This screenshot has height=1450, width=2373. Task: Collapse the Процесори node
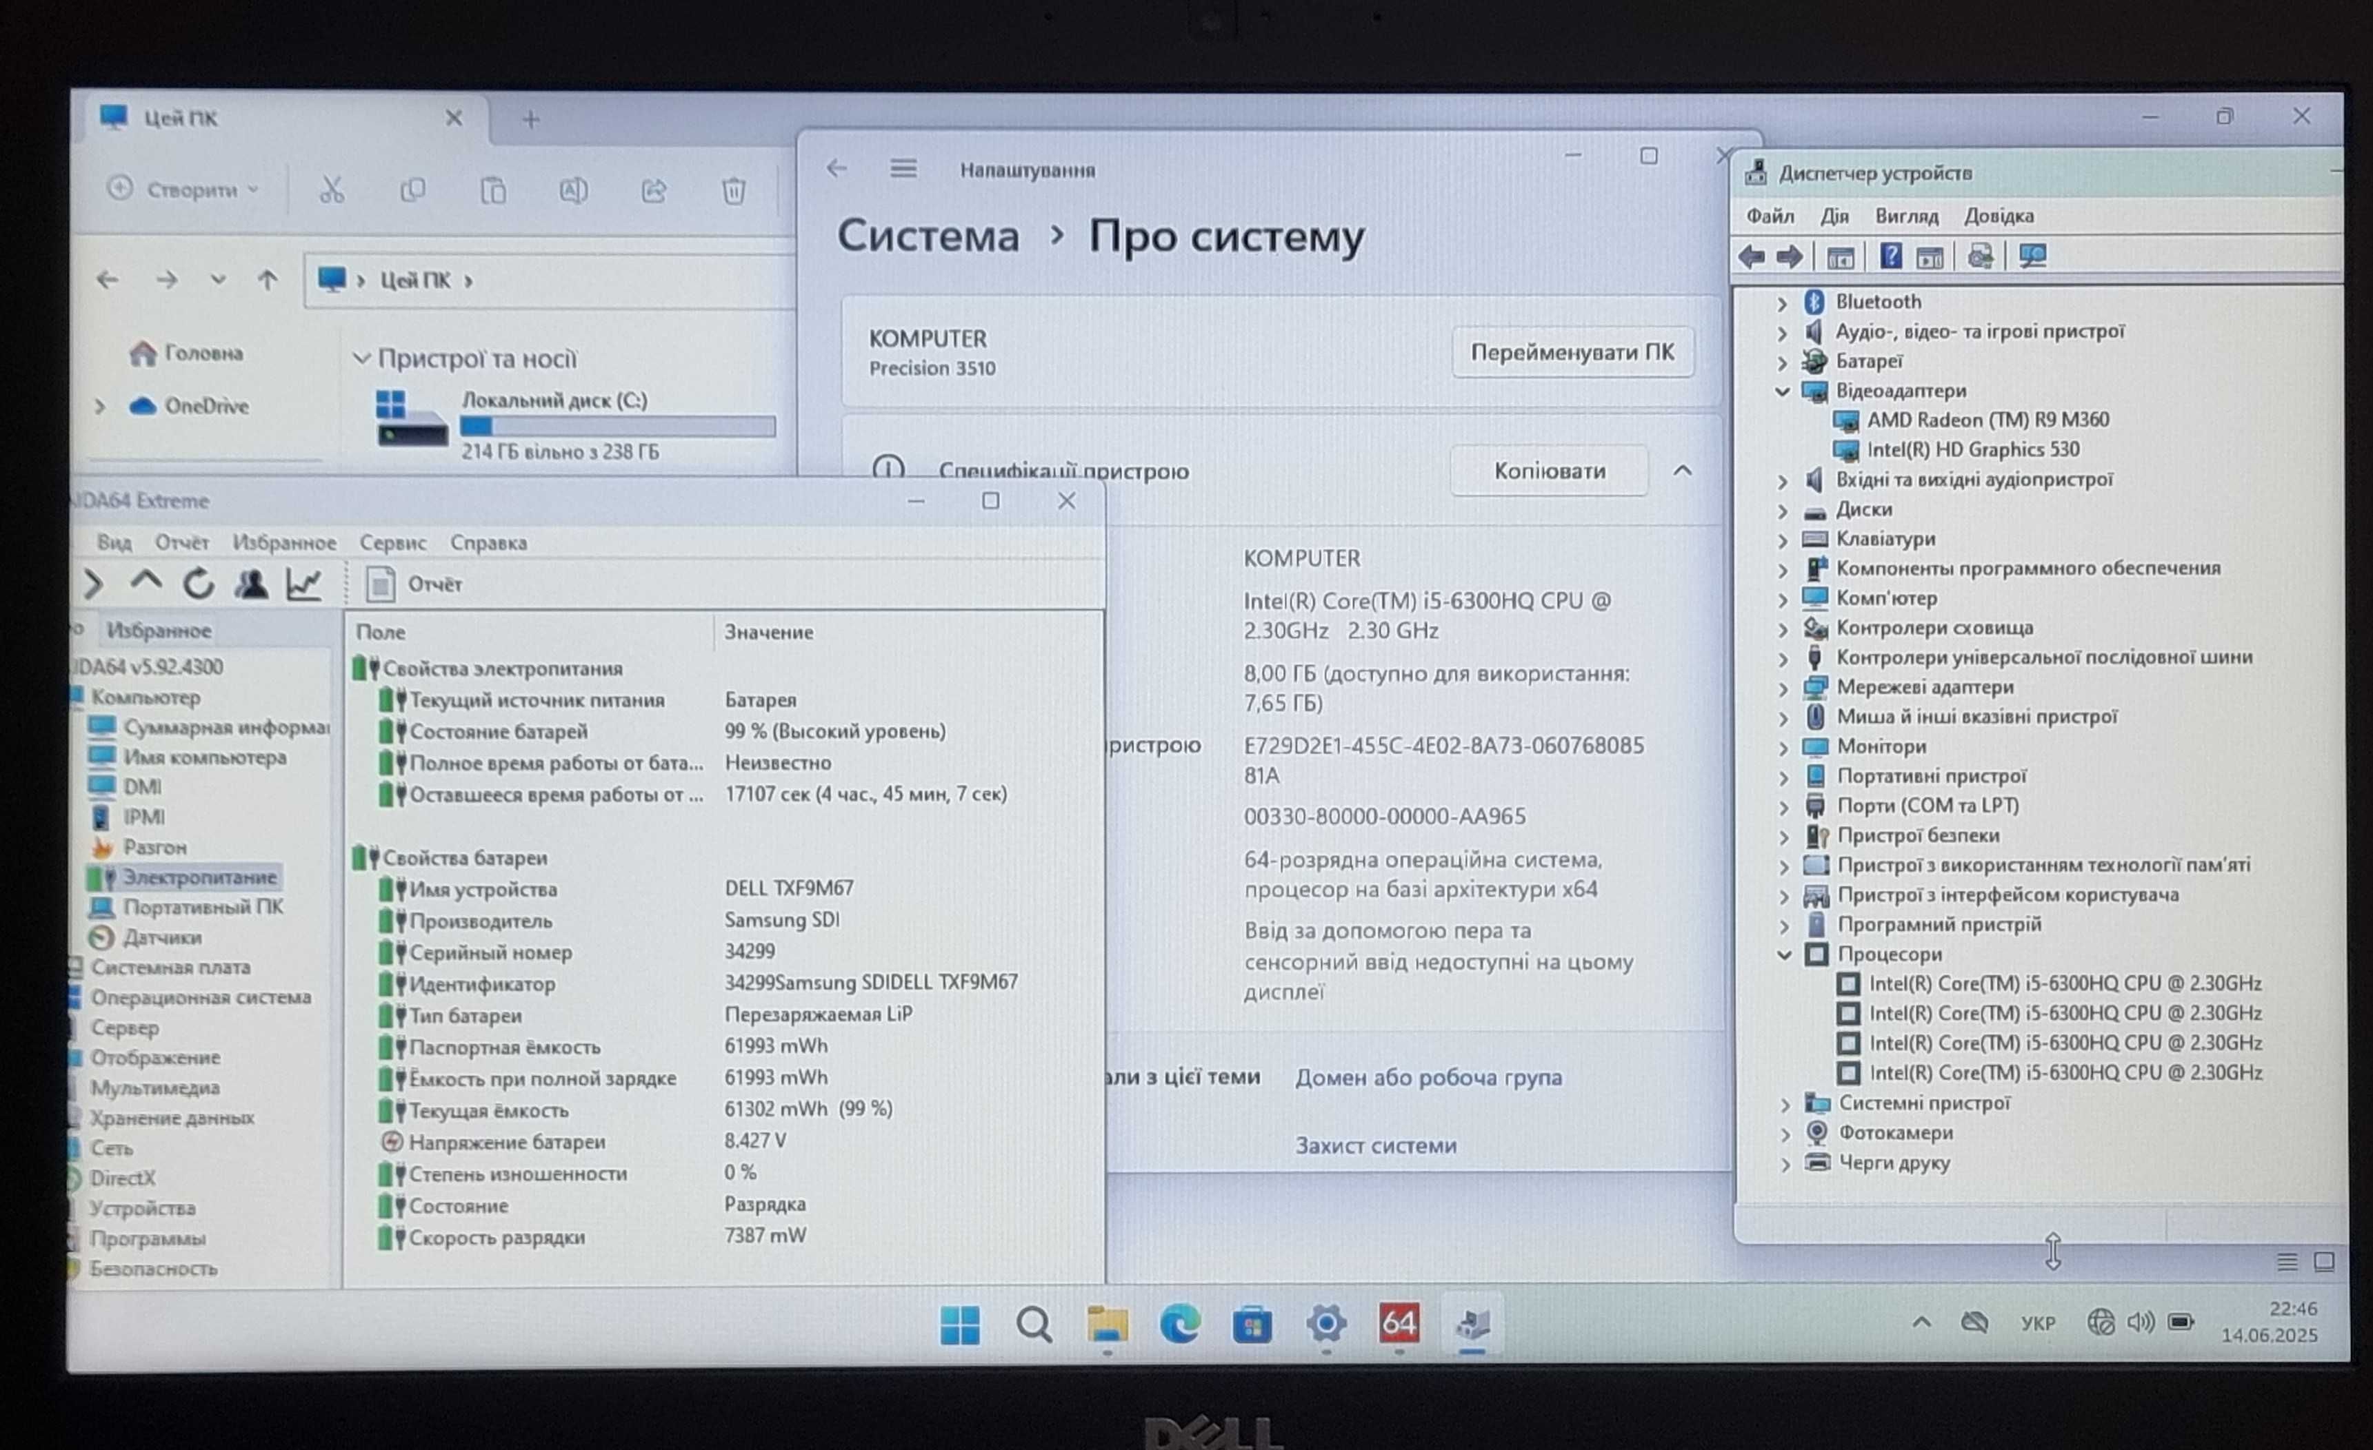point(1783,955)
